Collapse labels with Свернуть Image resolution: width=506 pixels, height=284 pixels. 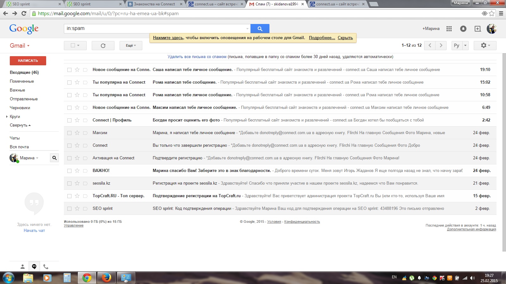click(x=20, y=125)
